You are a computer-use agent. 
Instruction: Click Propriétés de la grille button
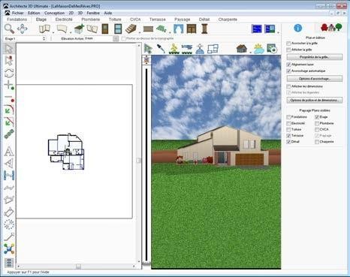315,57
